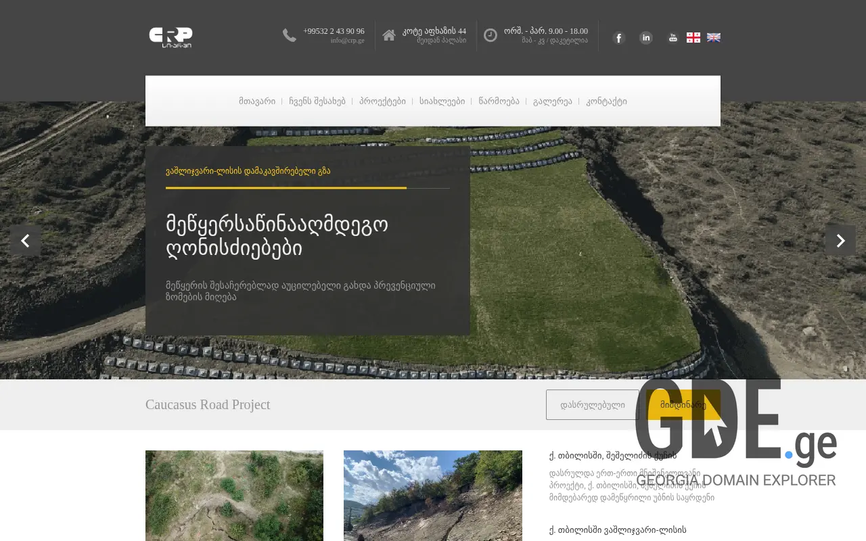Click the home address icon near Kote Apkhazi
866x541 pixels.
tap(388, 34)
